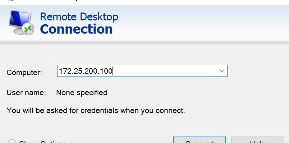Click the chevron icon in the Computer box
Screen dimensions: 289x143
tap(221, 71)
